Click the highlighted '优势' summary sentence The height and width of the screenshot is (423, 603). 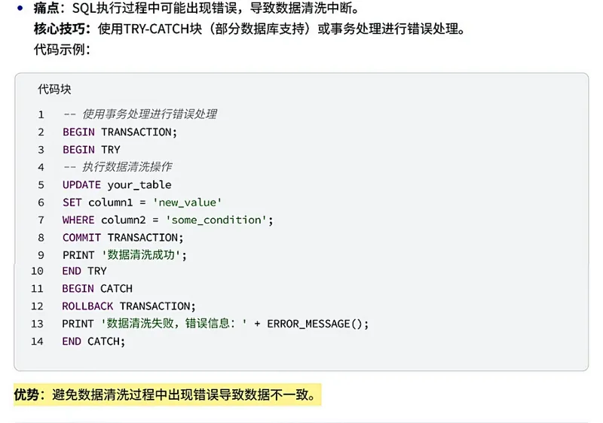167,394
